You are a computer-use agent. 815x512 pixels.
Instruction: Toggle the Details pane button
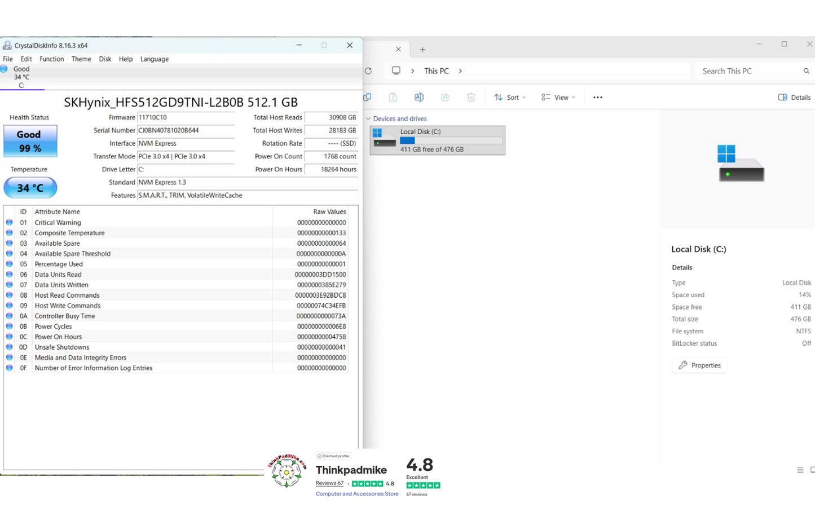[x=794, y=98]
